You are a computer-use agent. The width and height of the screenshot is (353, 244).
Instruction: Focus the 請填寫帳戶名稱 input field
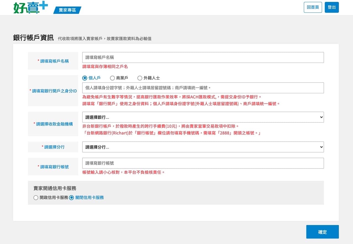coord(203,58)
